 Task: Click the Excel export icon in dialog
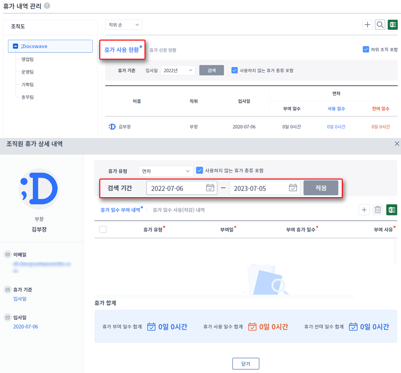pyautogui.click(x=392, y=210)
